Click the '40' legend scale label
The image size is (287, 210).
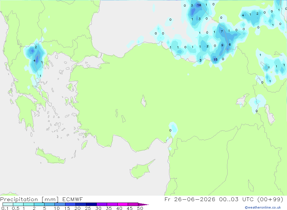click(119, 208)
